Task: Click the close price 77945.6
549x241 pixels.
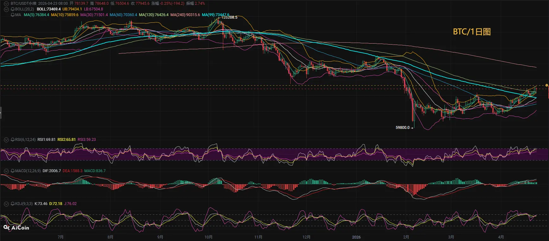Action: 142,3
